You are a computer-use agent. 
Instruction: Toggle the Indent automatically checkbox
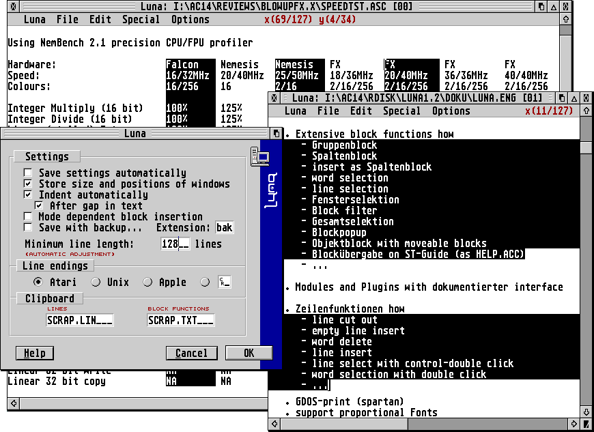(x=28, y=195)
